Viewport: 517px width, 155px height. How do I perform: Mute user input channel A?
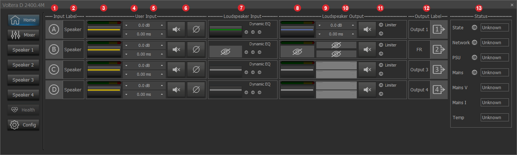[x=176, y=29]
